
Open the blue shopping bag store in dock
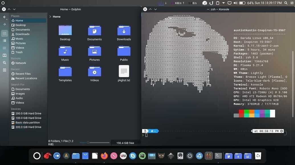pyautogui.click(x=85, y=156)
